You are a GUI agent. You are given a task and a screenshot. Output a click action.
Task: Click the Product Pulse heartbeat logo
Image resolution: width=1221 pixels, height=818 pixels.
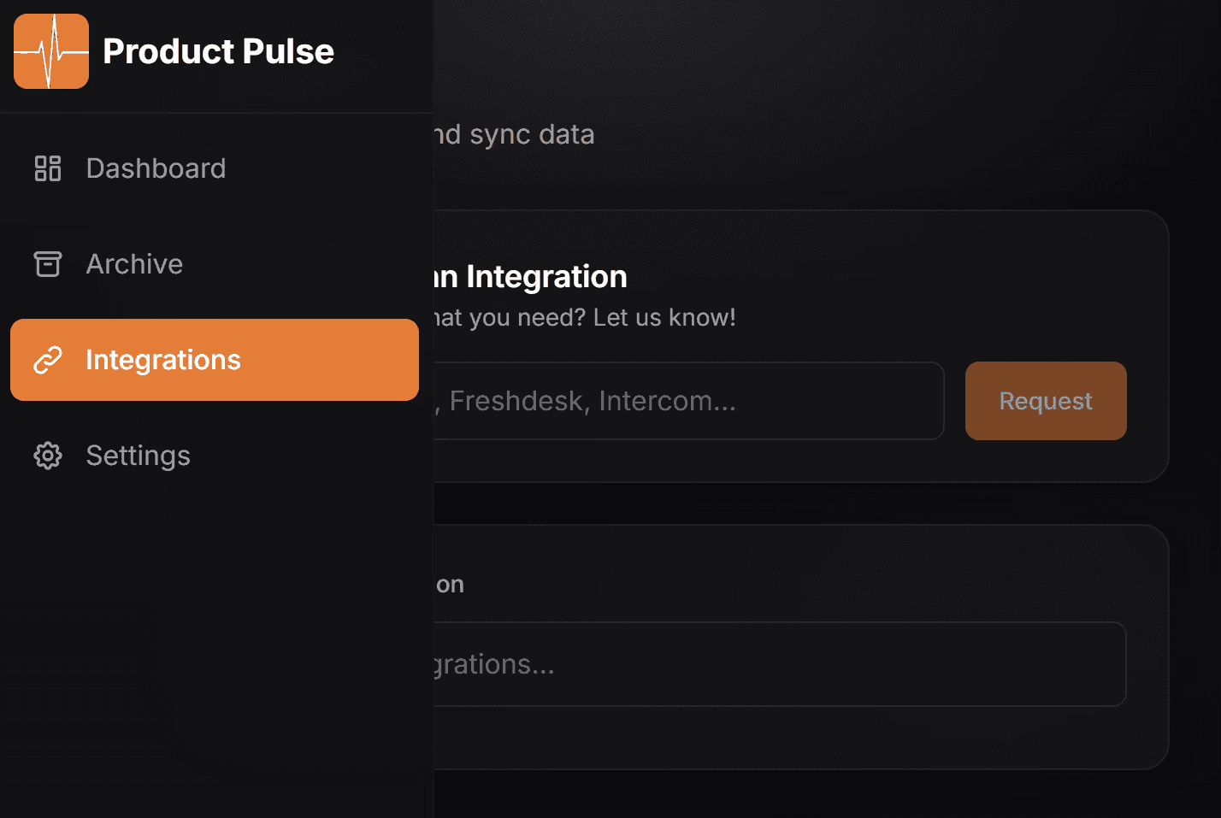coord(51,51)
